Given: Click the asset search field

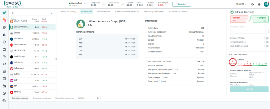Looking at the screenshot, I should tap(31, 13).
